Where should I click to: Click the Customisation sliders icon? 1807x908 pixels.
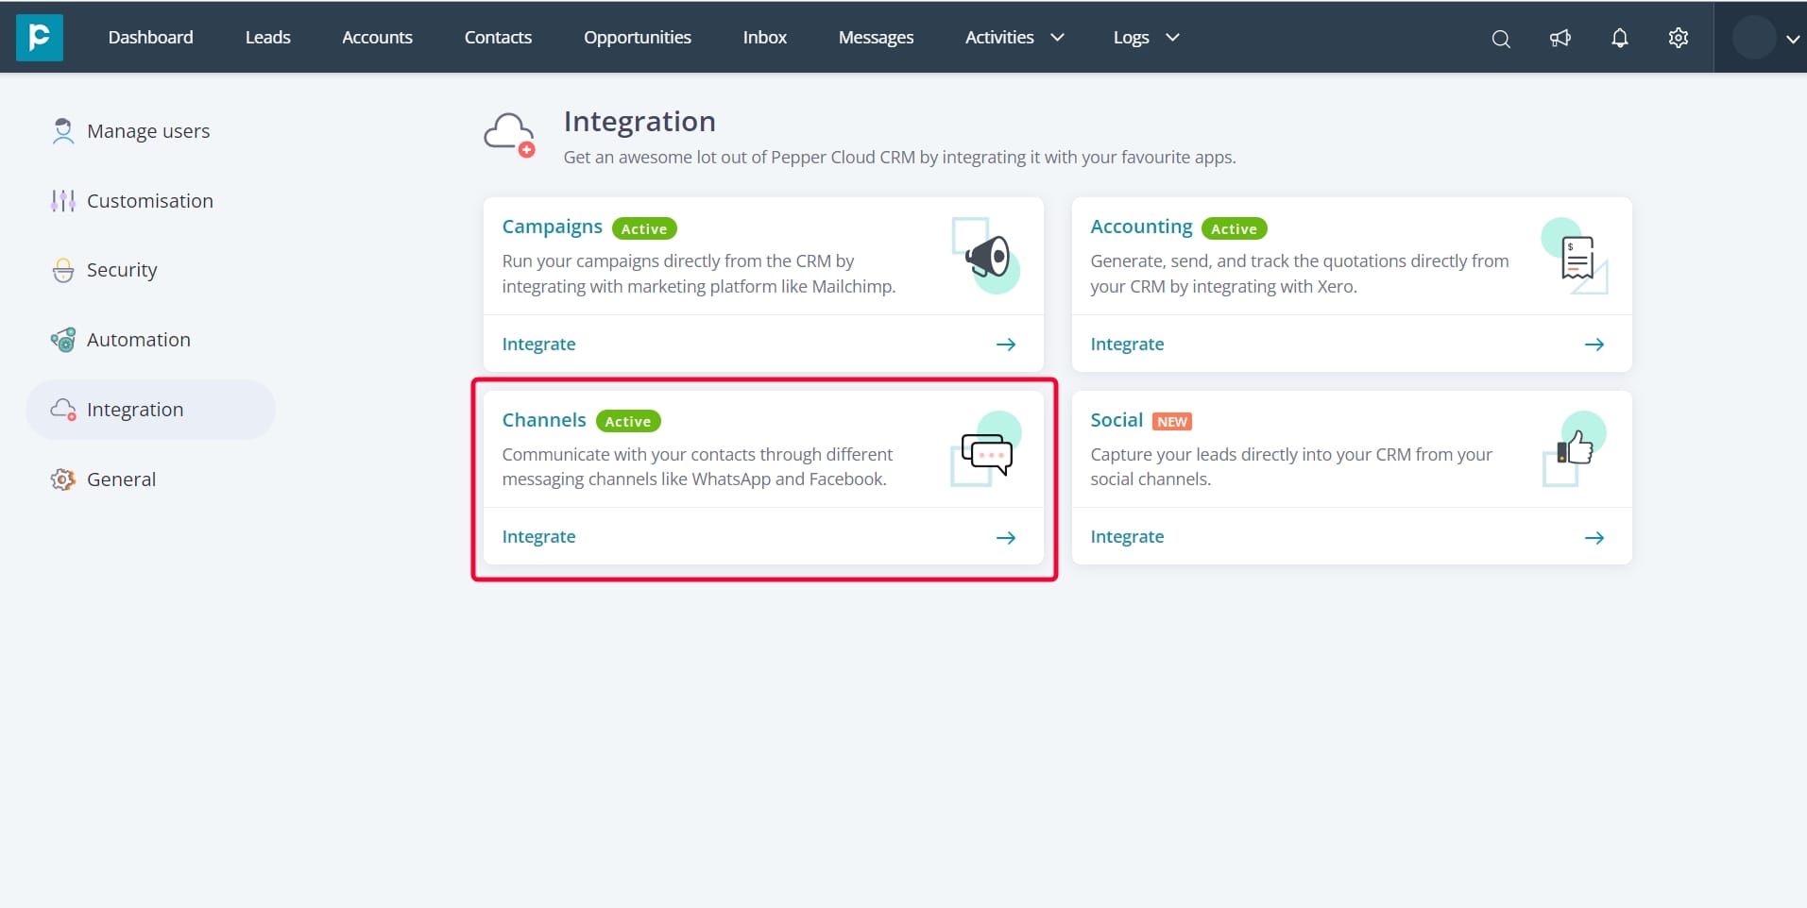63,201
